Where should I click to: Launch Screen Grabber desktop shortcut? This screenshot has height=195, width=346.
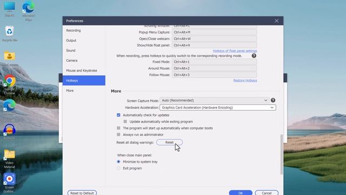10,183
